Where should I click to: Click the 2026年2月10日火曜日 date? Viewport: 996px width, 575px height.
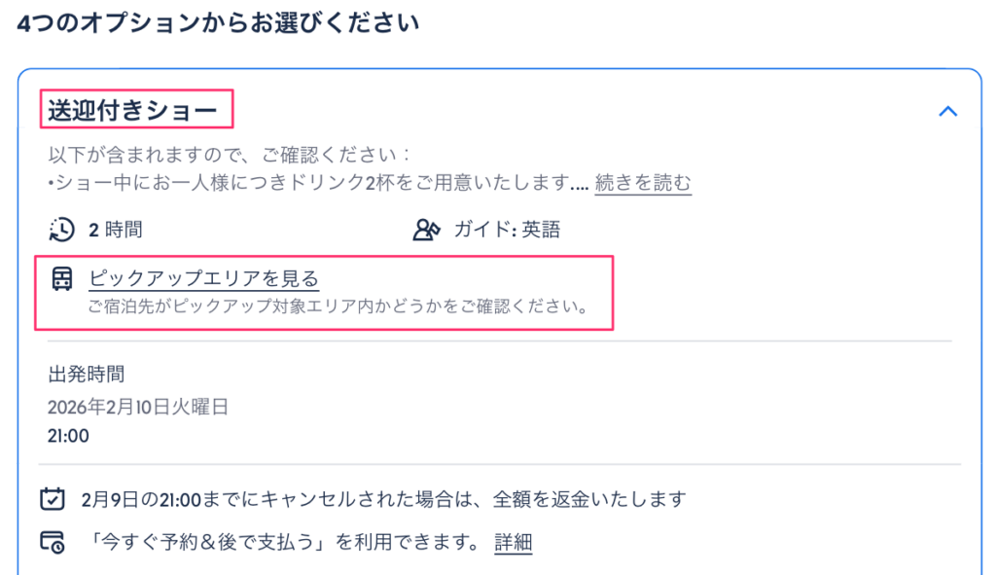click(138, 407)
